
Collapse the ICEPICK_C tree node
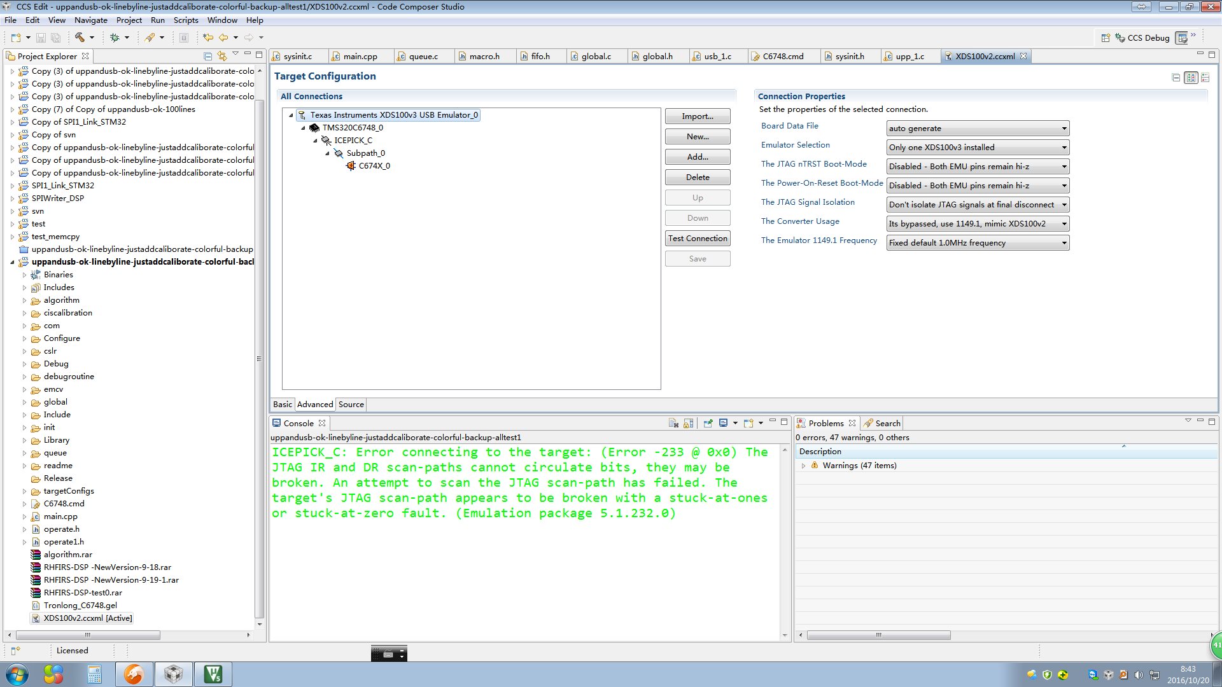coord(315,141)
